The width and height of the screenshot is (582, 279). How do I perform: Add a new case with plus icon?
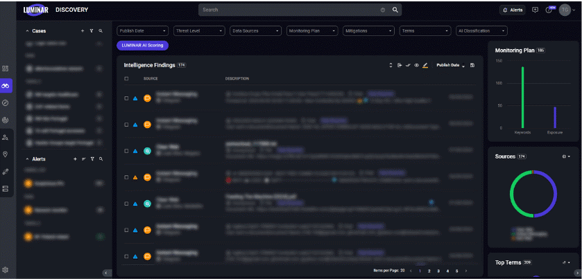[83, 31]
